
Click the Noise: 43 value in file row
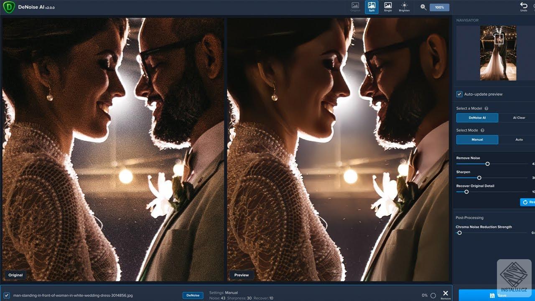pyautogui.click(x=217, y=298)
